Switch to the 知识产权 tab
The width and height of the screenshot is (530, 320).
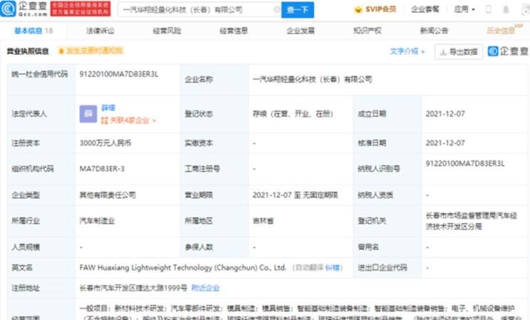click(368, 31)
